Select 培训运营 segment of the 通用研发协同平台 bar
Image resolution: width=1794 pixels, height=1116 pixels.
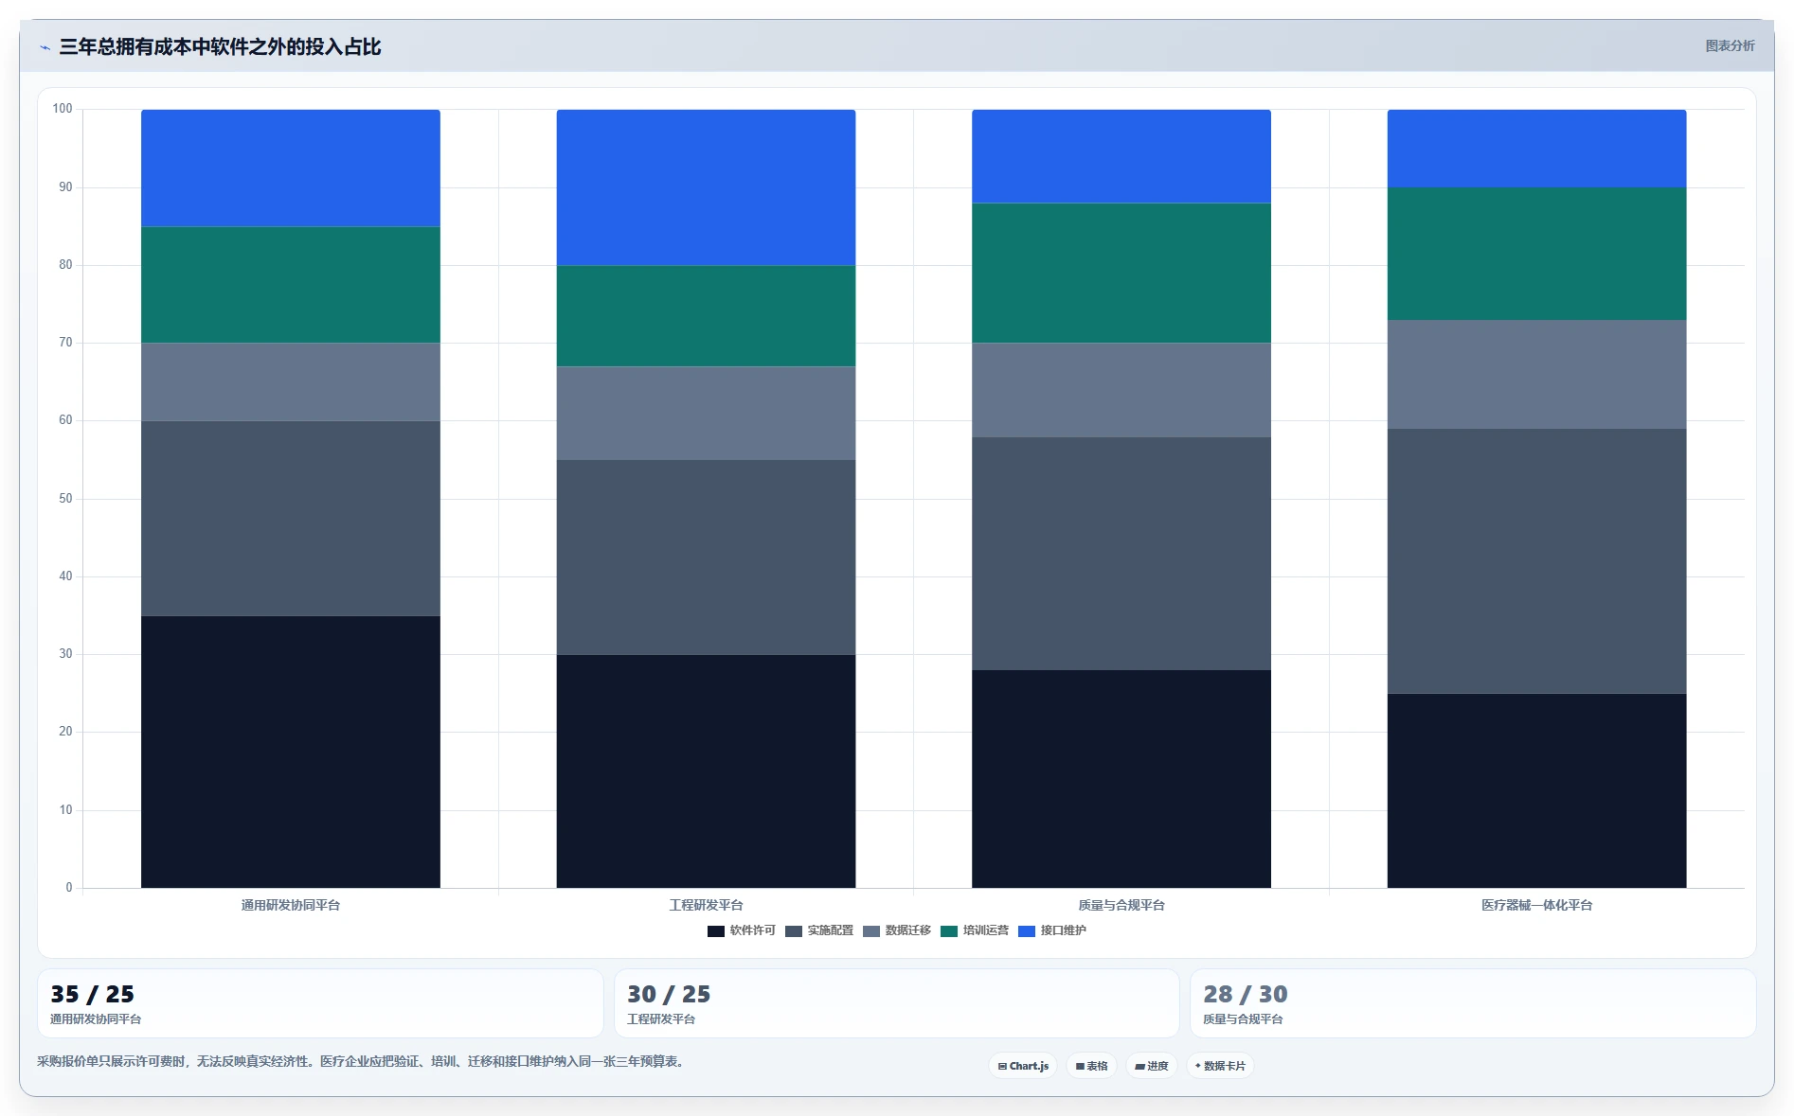coord(291,285)
